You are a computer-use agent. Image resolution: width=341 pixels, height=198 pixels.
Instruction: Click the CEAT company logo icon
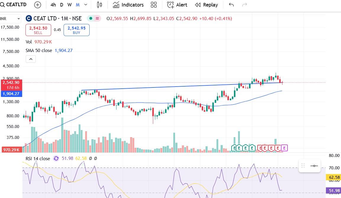click(29, 19)
